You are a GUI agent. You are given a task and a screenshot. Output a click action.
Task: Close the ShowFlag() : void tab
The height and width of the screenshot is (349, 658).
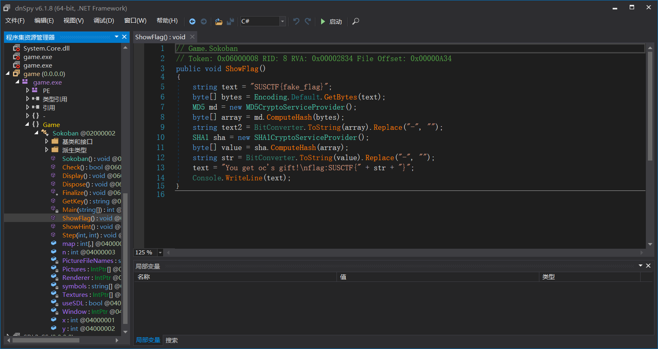pyautogui.click(x=192, y=37)
